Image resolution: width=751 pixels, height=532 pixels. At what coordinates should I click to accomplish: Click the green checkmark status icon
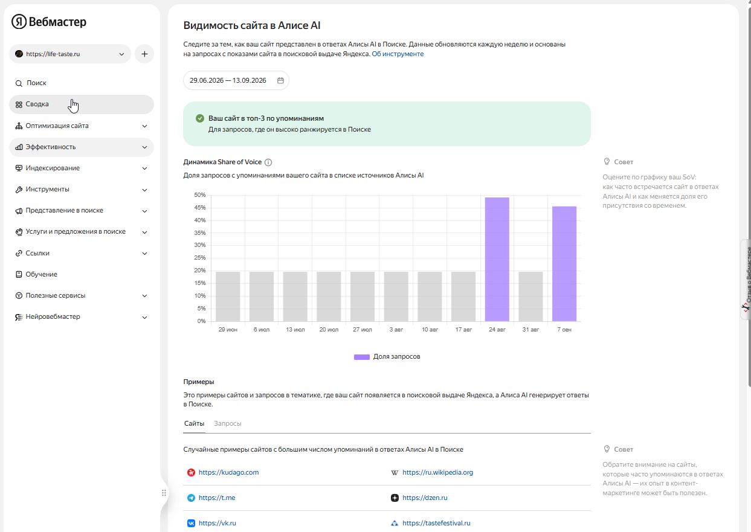point(200,118)
